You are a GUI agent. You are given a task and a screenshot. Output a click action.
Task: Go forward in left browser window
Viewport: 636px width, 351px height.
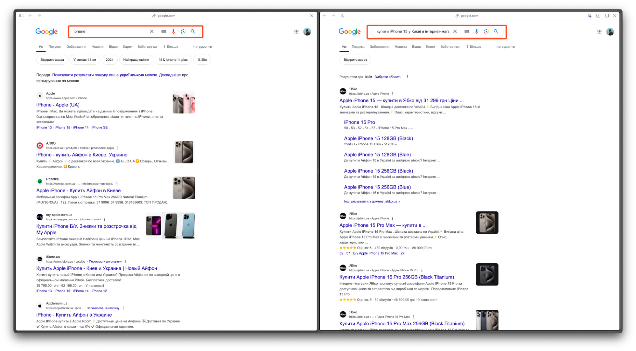pyautogui.click(x=39, y=16)
